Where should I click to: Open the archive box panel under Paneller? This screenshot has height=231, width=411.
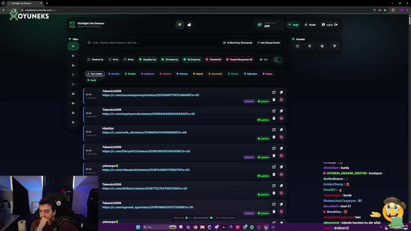click(x=322, y=46)
